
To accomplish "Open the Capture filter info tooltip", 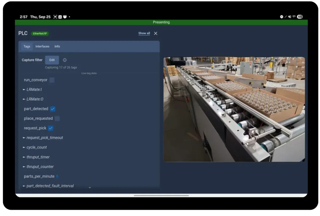I will pyautogui.click(x=65, y=60).
